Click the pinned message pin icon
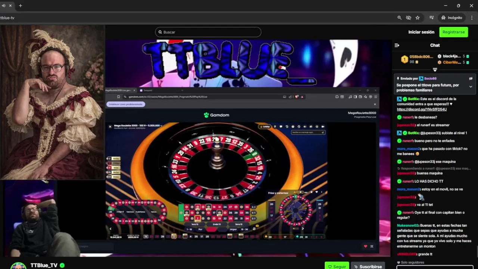 398,78
